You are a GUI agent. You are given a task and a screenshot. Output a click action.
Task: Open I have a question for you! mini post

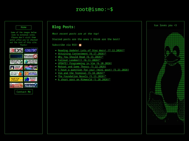(93, 70)
